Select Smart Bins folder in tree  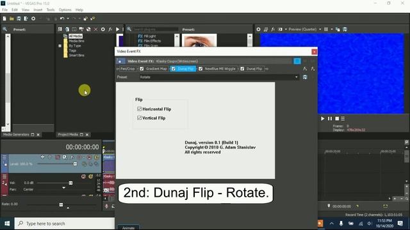point(76,56)
